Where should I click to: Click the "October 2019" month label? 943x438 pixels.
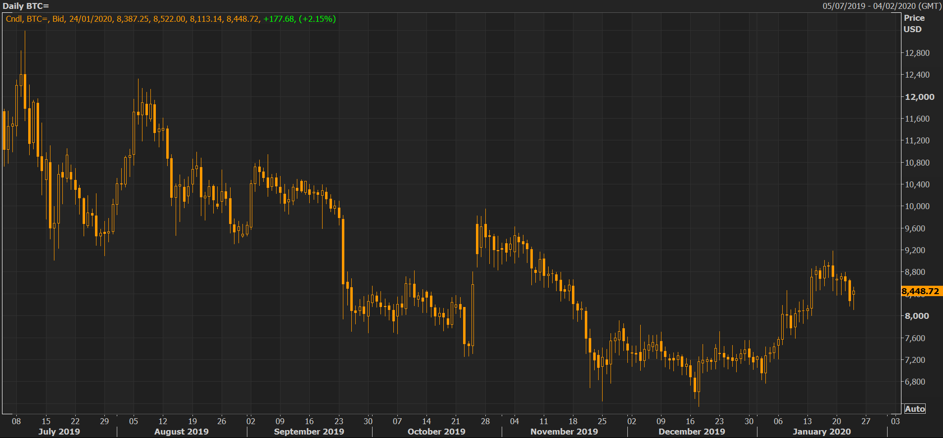[436, 432]
